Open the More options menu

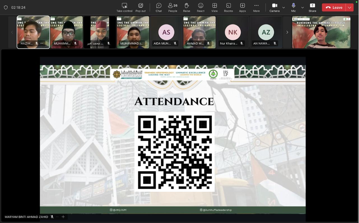pos(256,7)
